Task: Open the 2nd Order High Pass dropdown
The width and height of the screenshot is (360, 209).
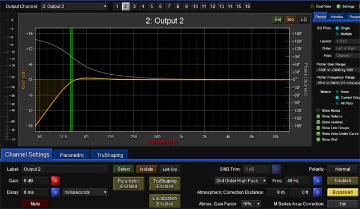Action: coord(241,181)
